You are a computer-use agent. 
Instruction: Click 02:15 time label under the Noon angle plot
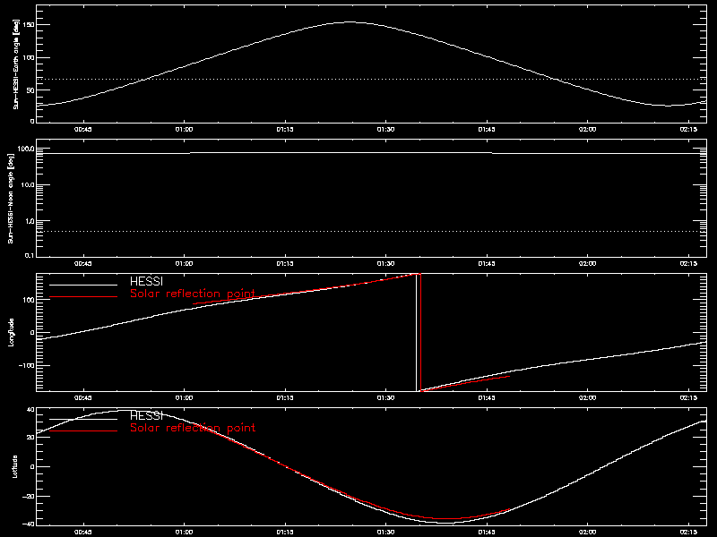pos(688,263)
